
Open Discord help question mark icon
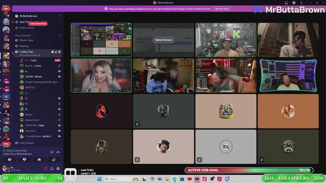point(294,3)
